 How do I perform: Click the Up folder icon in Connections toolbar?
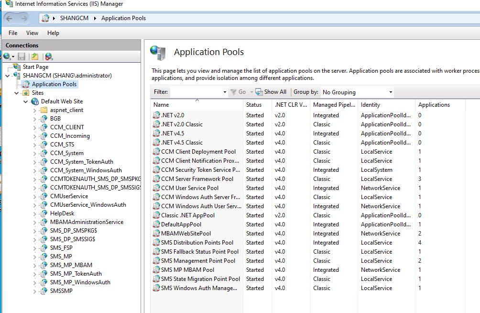click(x=34, y=56)
